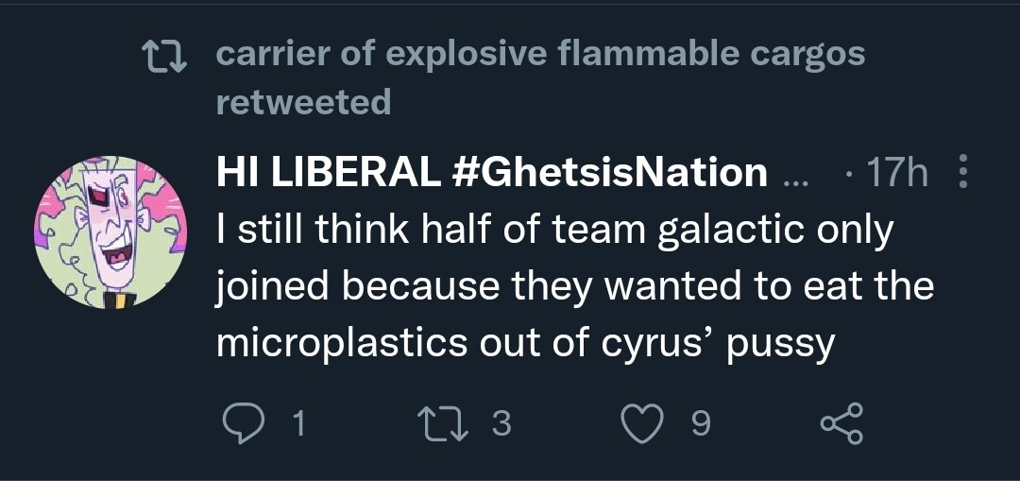Click the truncated handle ellipsis after the name

796,176
